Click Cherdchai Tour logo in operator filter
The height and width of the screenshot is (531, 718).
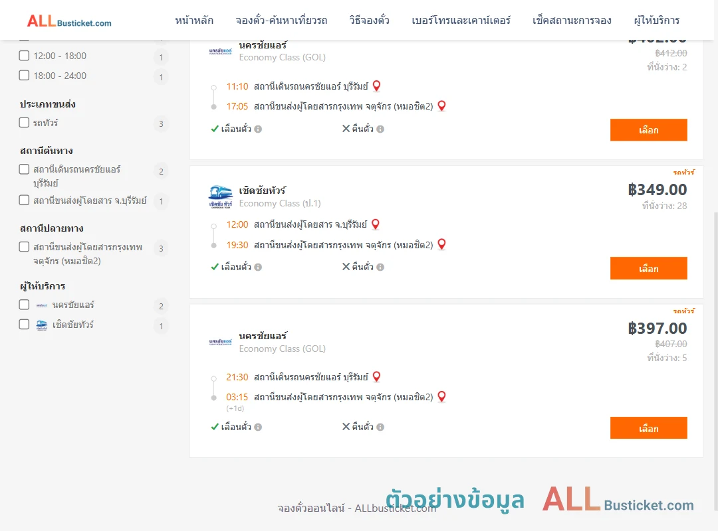(x=42, y=325)
